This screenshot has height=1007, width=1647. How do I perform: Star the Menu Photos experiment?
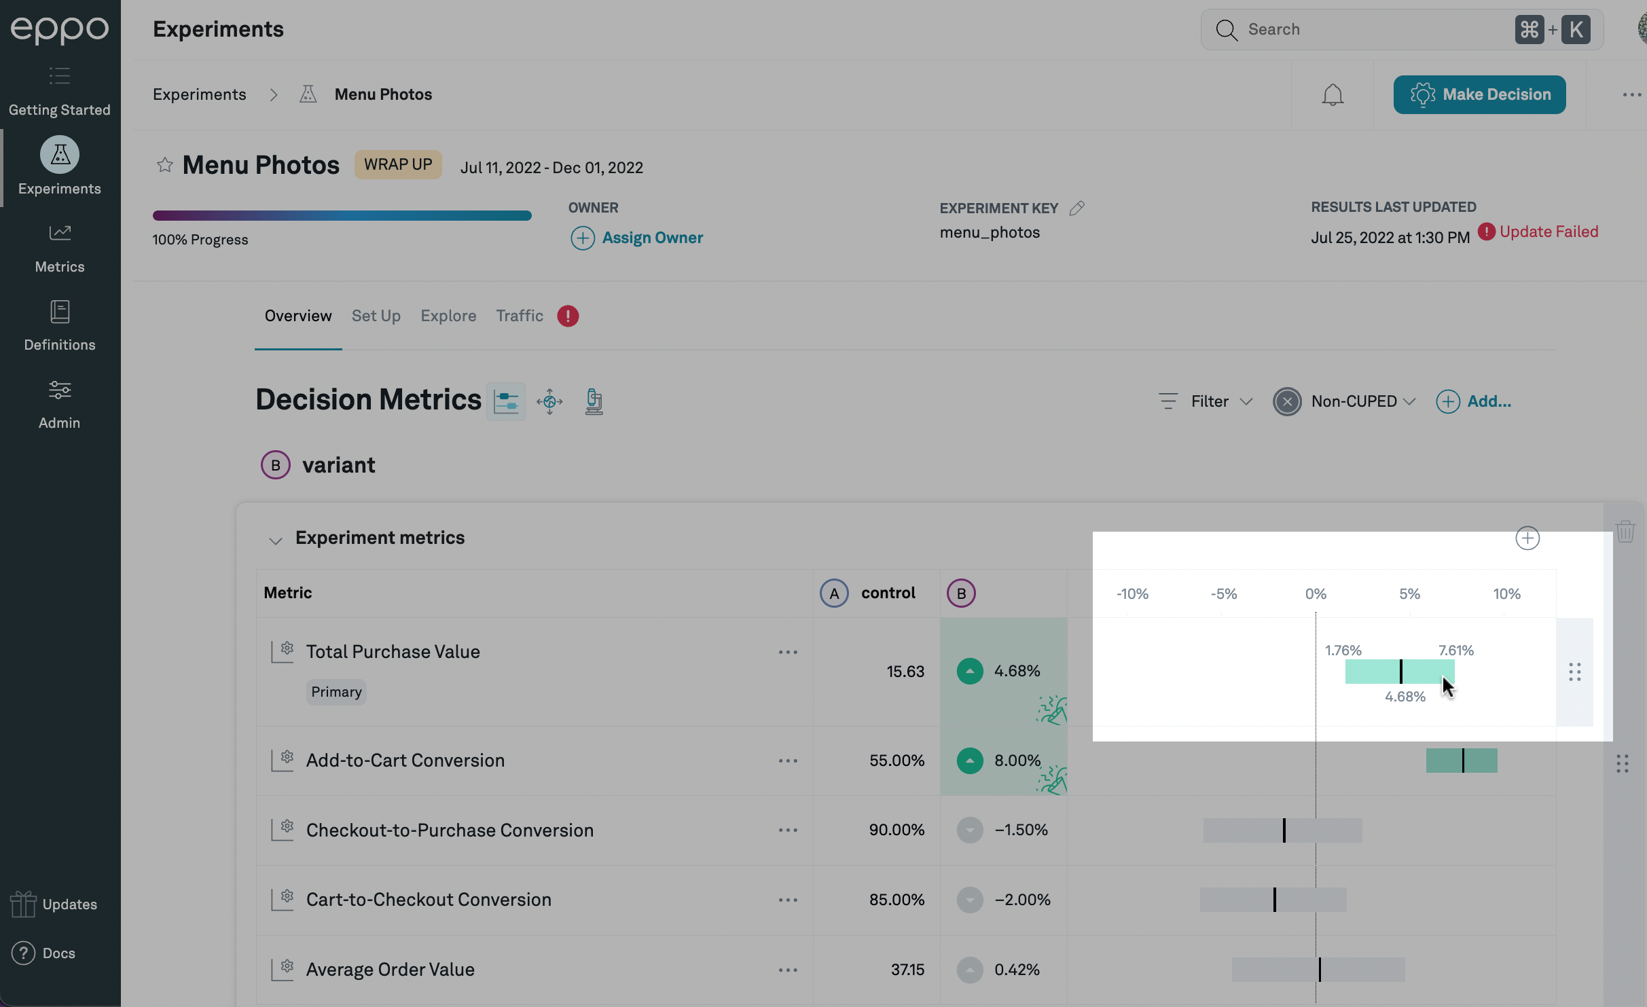coord(164,165)
